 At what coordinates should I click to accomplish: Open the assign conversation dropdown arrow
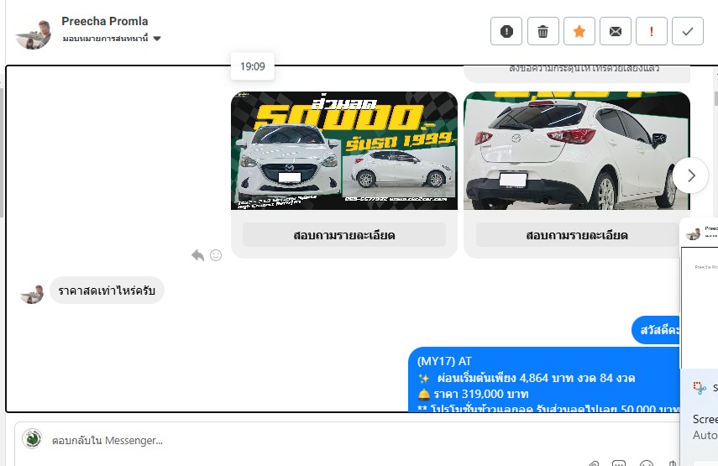(x=157, y=39)
